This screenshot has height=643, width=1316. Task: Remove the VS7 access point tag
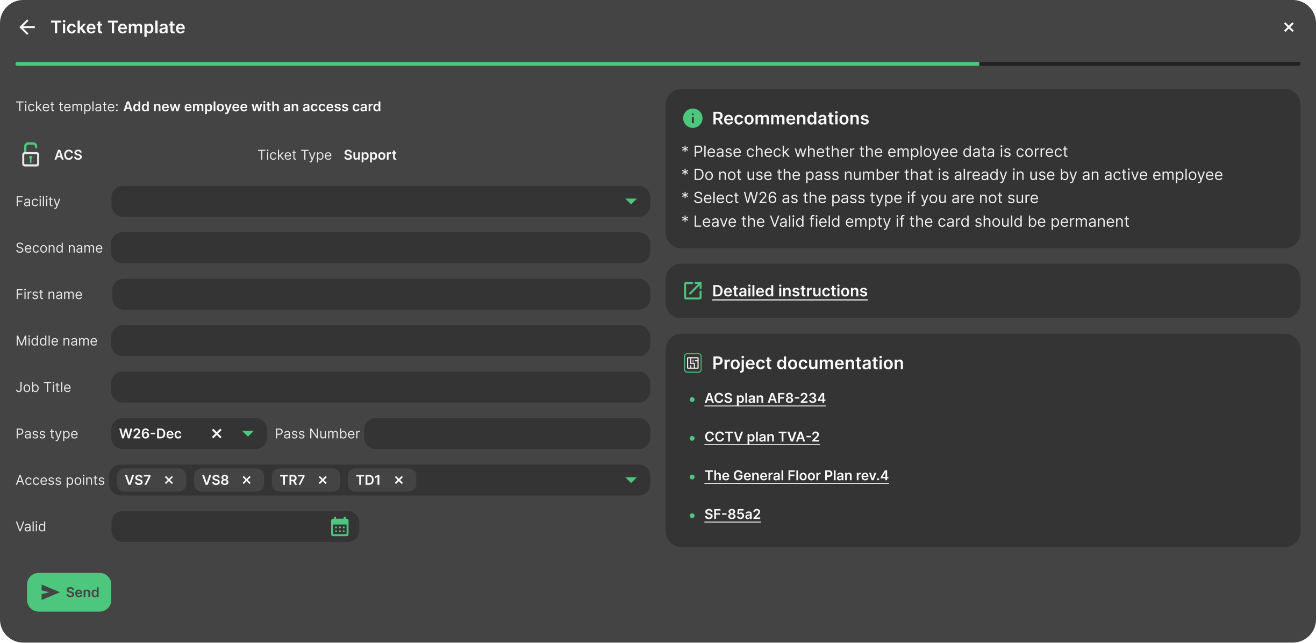coord(169,480)
